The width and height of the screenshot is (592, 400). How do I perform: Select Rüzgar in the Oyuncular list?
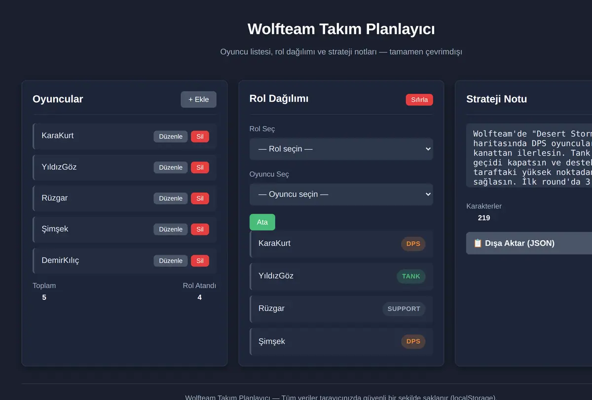pyautogui.click(x=124, y=198)
